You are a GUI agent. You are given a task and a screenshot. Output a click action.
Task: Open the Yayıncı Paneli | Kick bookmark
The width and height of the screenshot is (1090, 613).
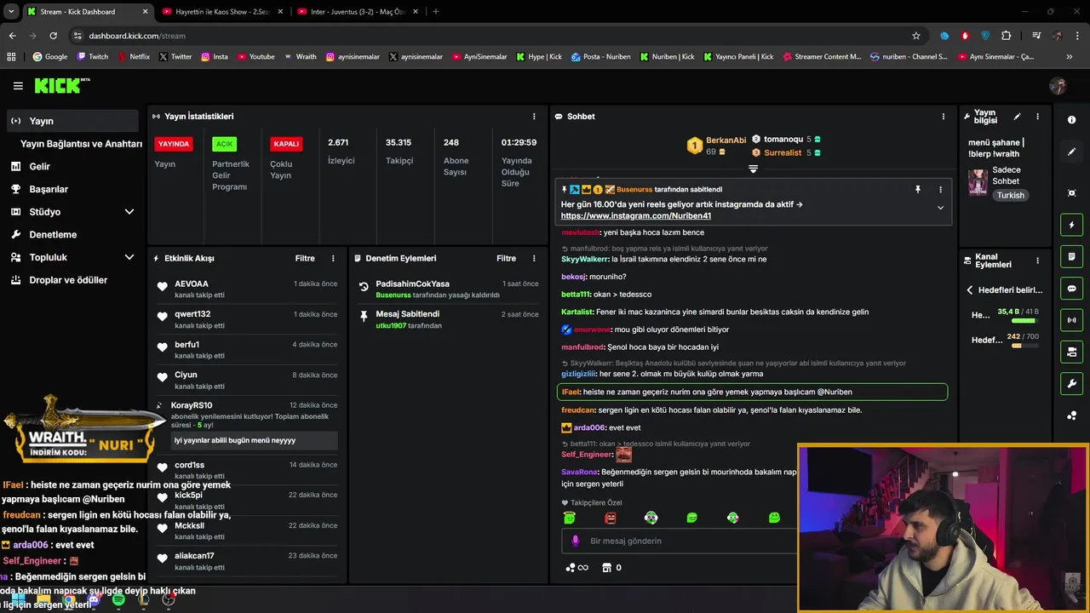coord(738,57)
